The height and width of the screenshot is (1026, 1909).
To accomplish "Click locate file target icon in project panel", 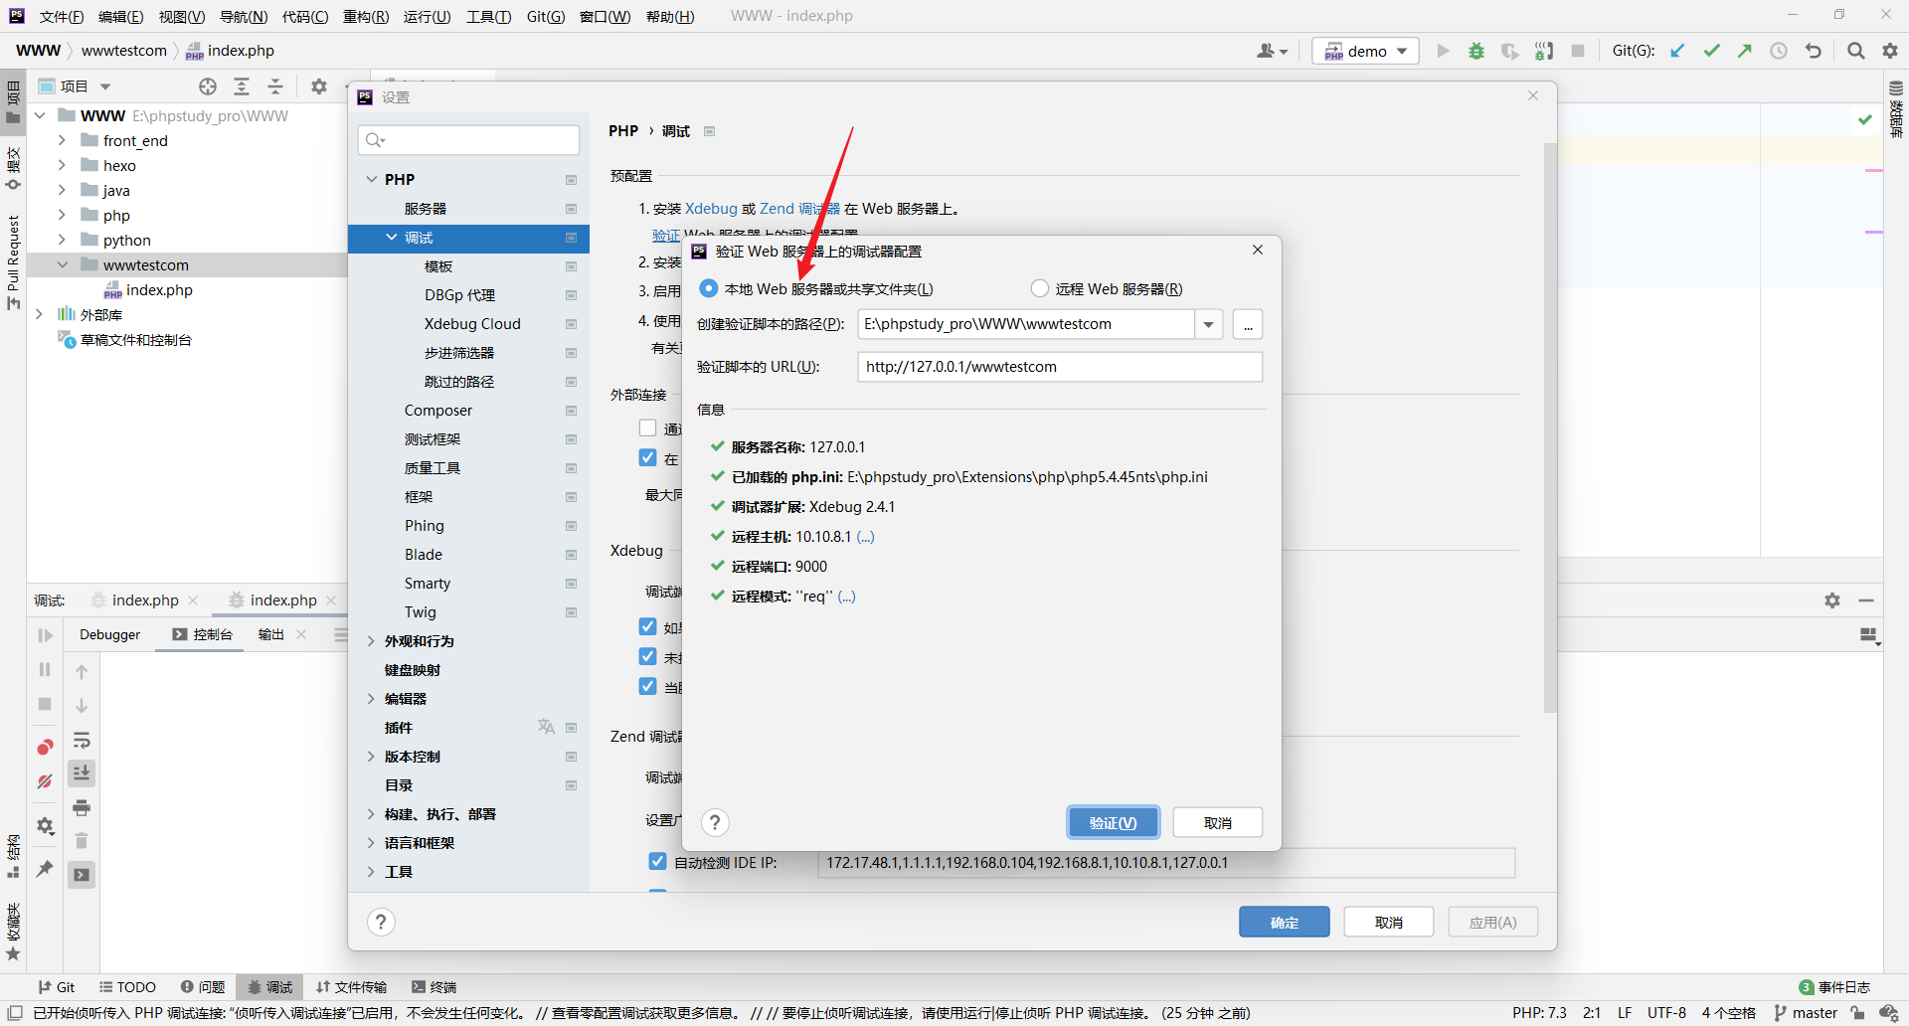I will pos(207,86).
